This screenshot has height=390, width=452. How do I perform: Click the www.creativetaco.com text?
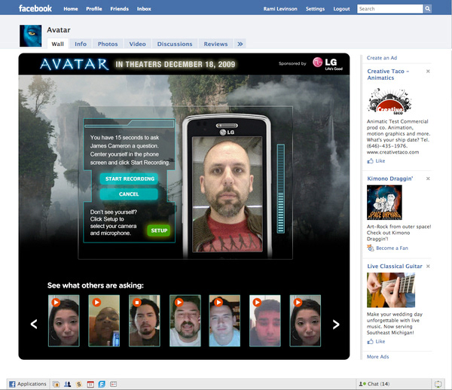point(393,152)
